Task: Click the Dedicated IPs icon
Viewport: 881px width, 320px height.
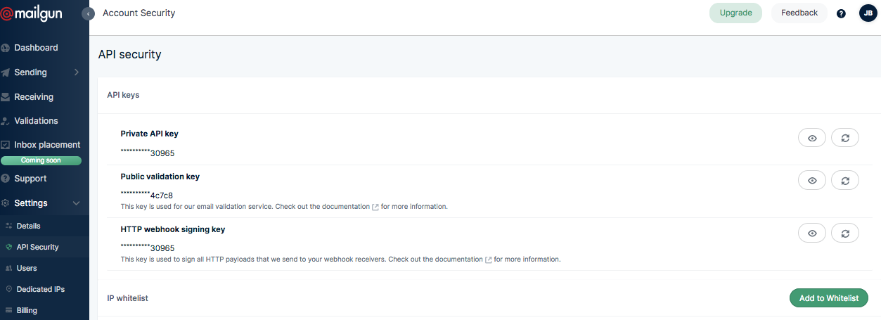Action: click(9, 289)
